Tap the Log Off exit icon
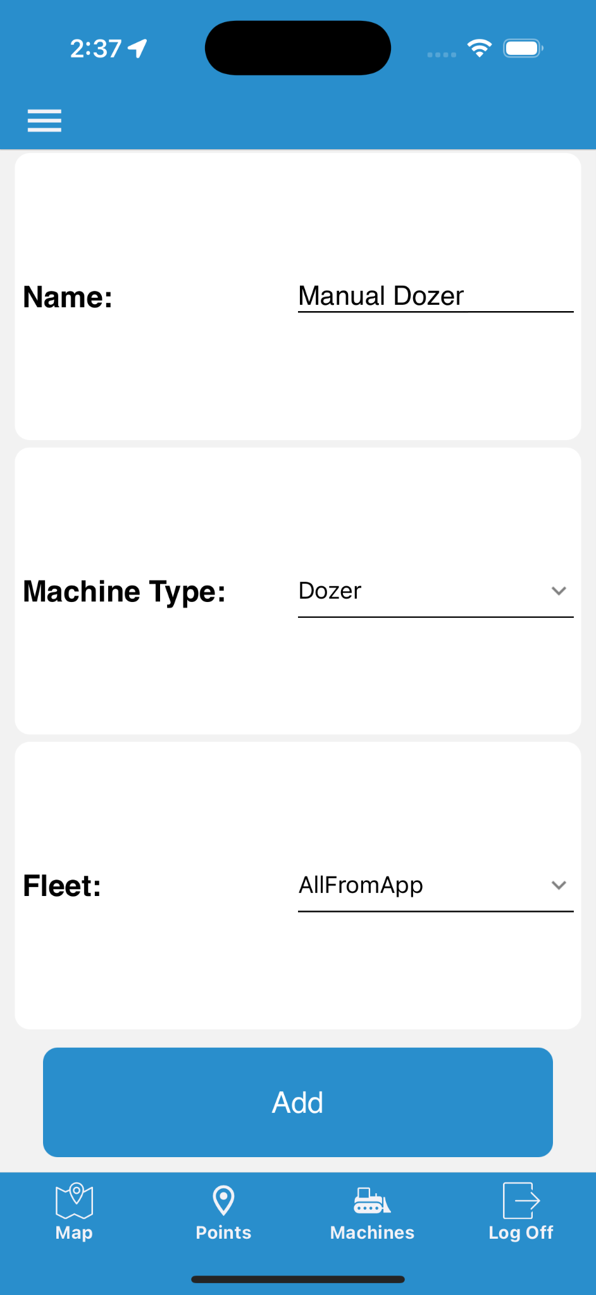596x1295 pixels. [521, 1200]
